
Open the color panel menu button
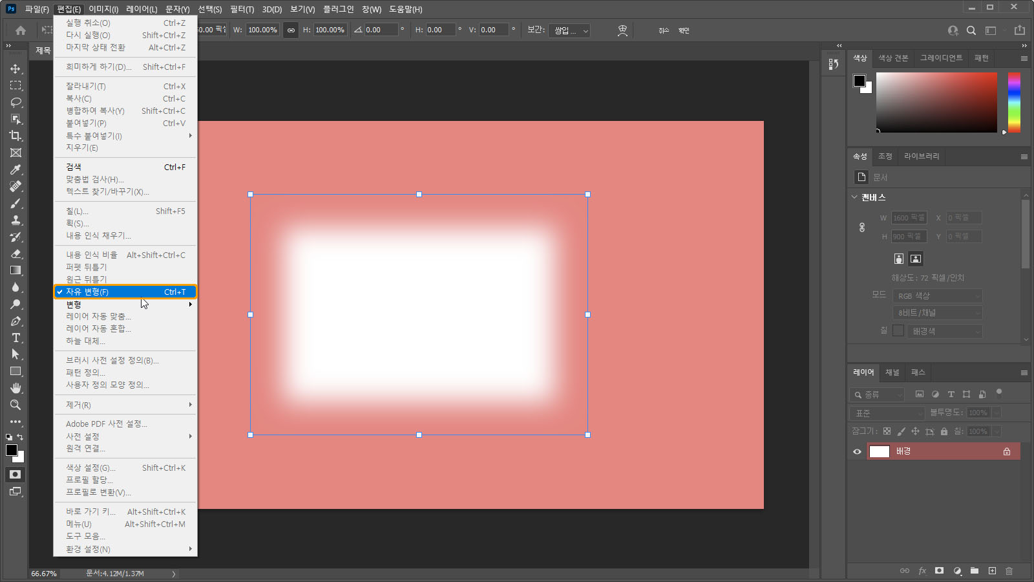pos(1024,58)
